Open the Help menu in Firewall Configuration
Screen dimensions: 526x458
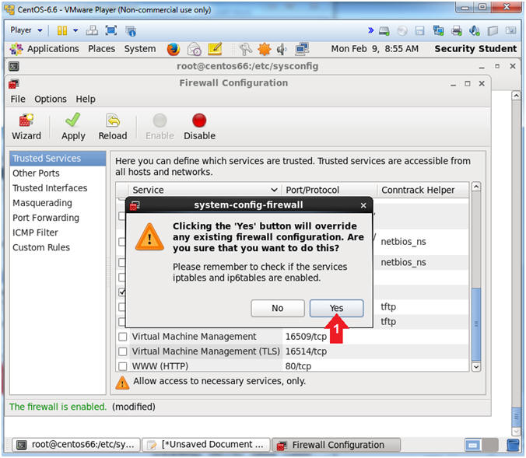tap(86, 100)
